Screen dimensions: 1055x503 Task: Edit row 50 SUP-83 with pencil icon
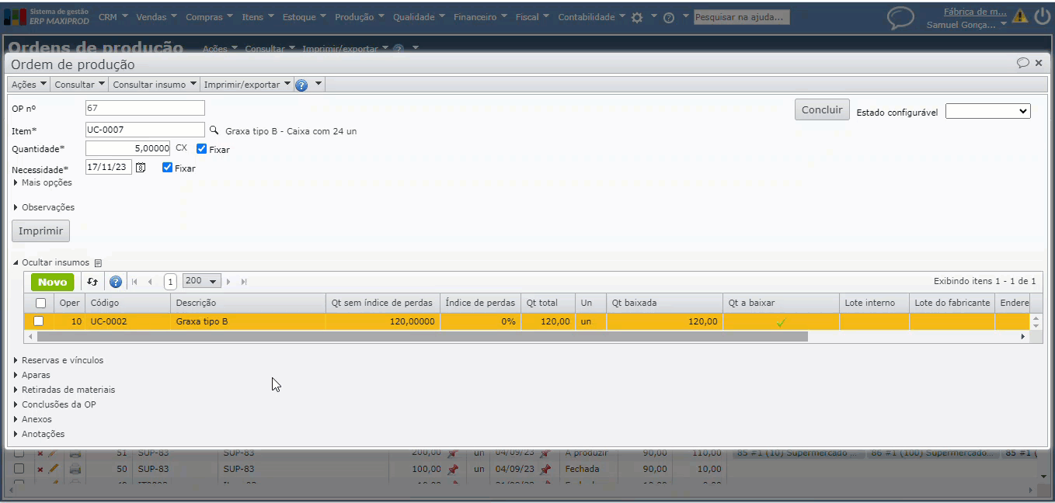tap(53, 469)
